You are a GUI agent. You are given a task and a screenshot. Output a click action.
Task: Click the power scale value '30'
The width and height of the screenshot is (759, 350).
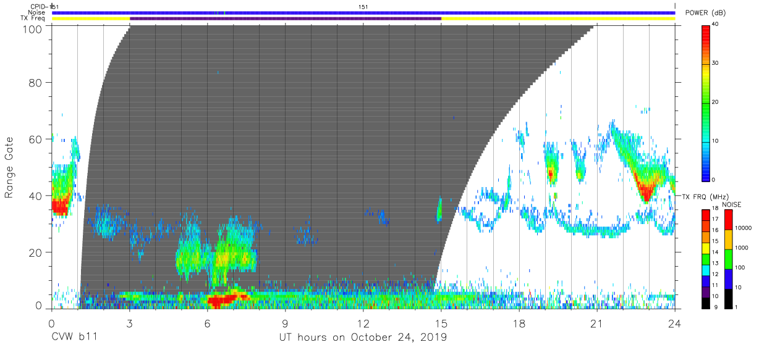pos(715,64)
